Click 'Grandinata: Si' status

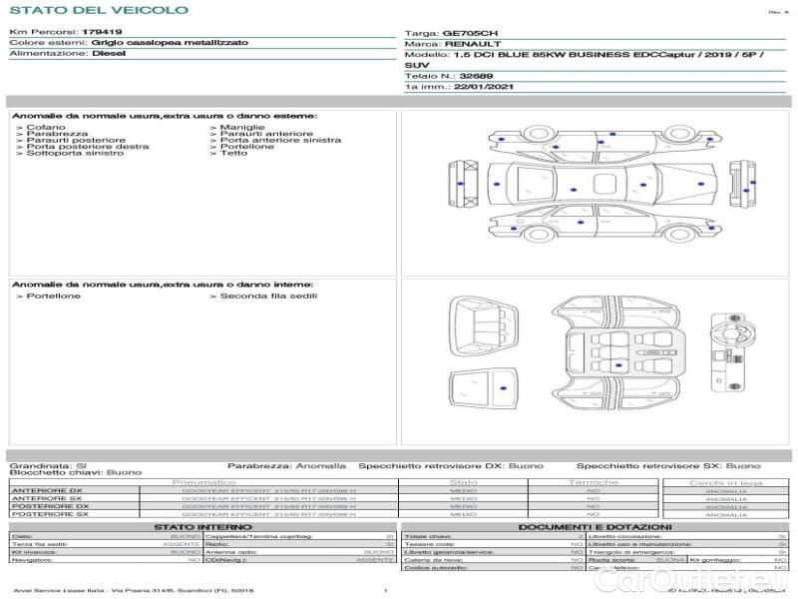pos(48,465)
